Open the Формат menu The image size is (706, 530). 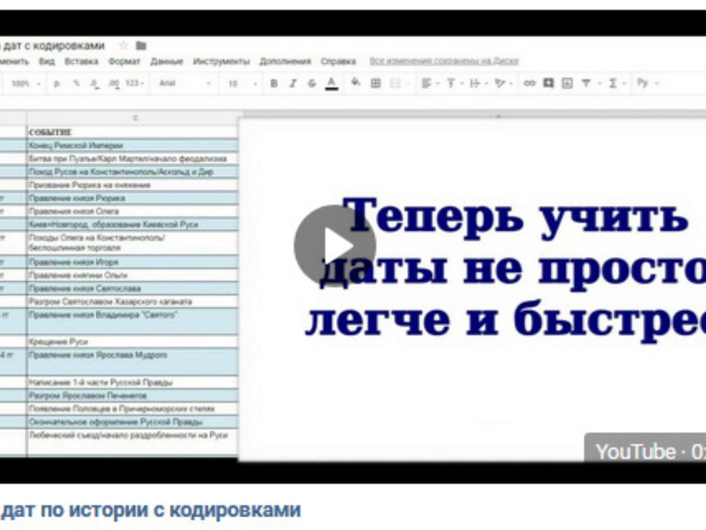124,61
